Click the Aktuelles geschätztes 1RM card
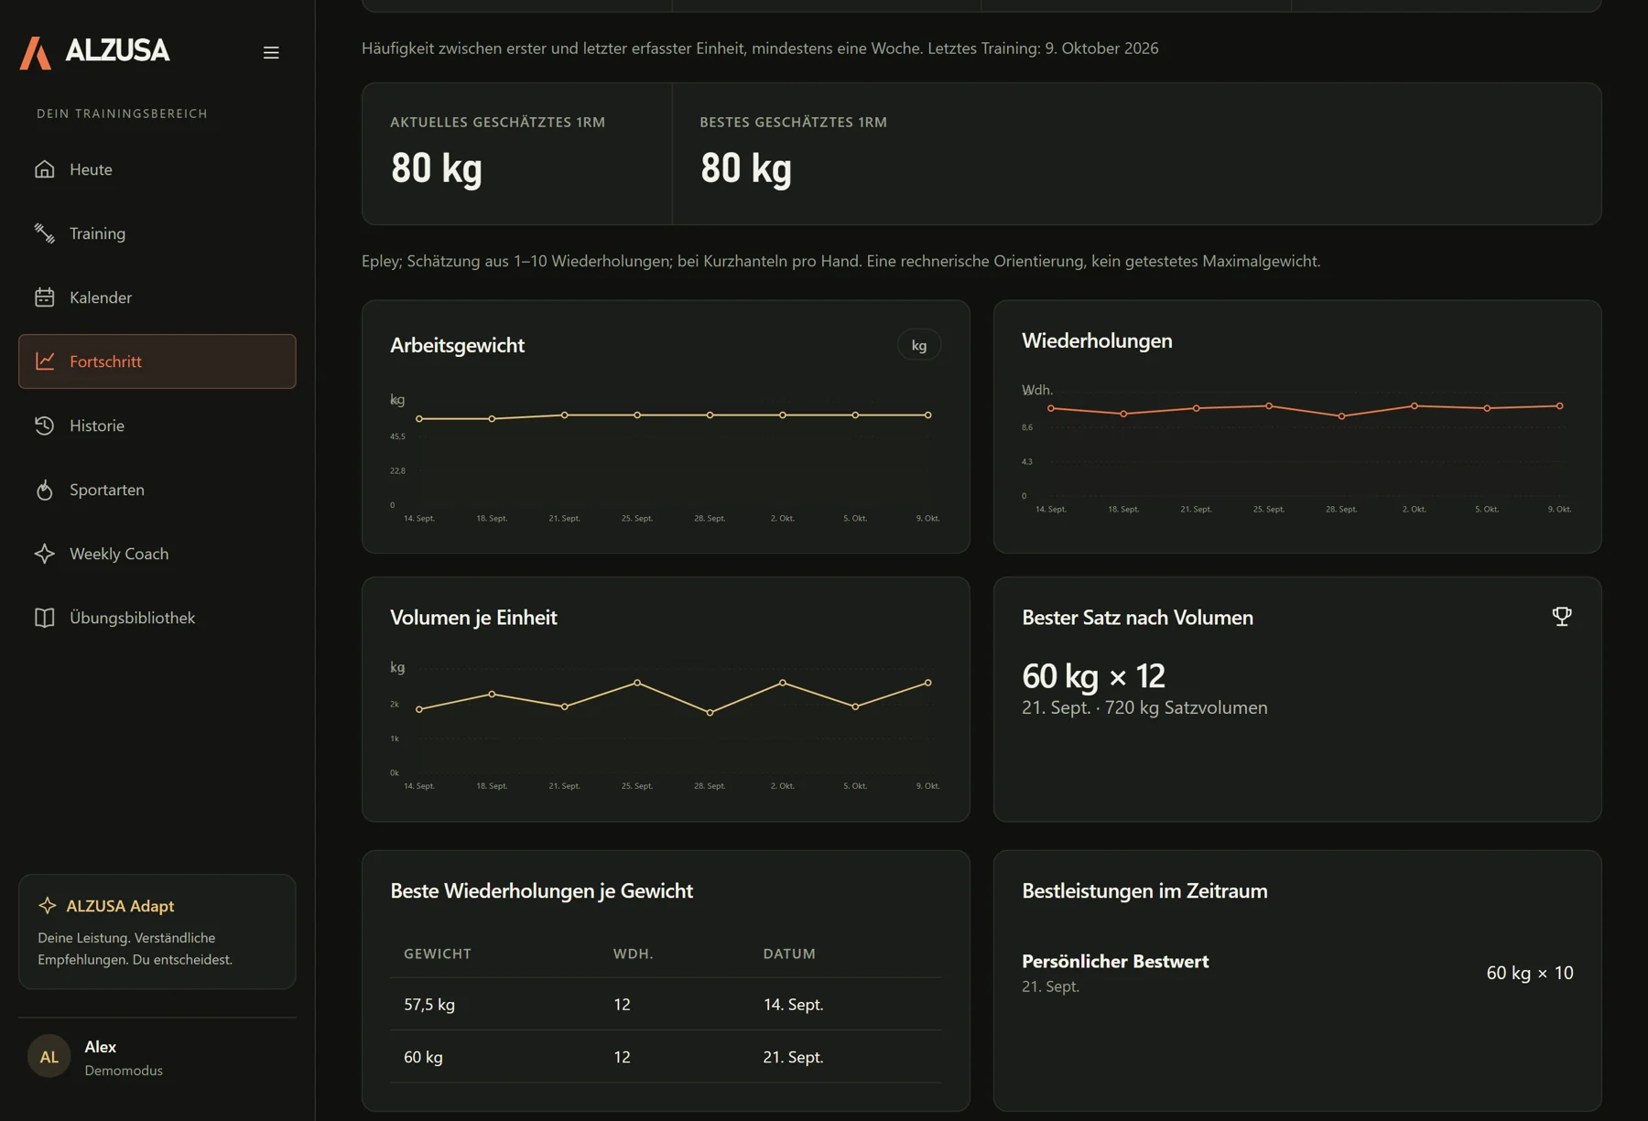The height and width of the screenshot is (1121, 1648). 517,154
